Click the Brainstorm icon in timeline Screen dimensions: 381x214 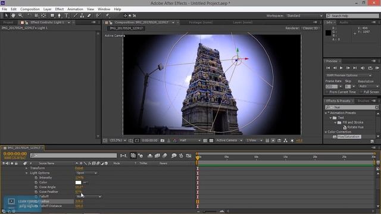click(174, 156)
